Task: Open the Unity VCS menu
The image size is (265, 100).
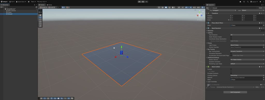Action: click(42, 2)
